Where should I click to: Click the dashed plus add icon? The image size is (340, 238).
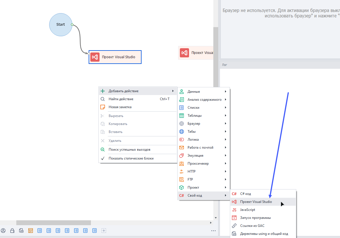(x=104, y=231)
